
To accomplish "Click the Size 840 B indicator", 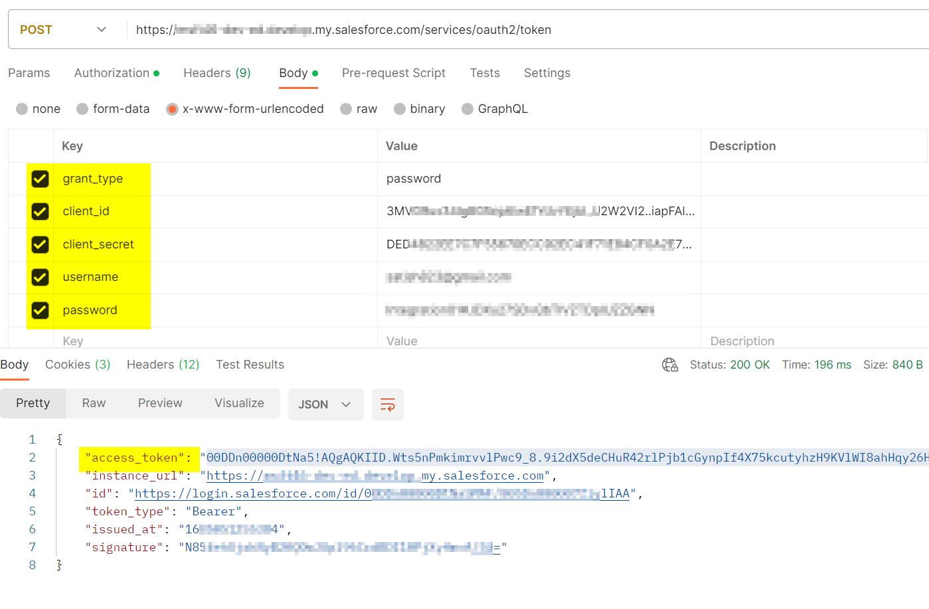I will pos(893,365).
